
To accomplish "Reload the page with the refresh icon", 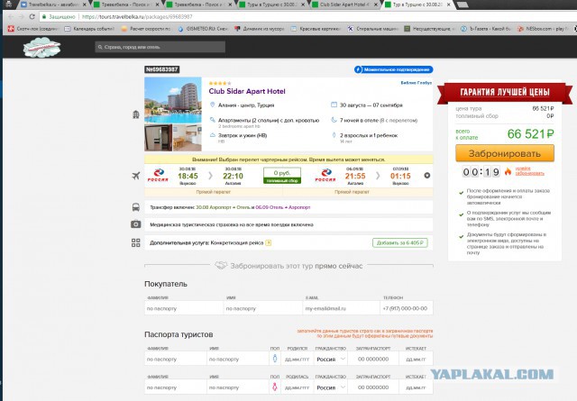I will point(32,16).
